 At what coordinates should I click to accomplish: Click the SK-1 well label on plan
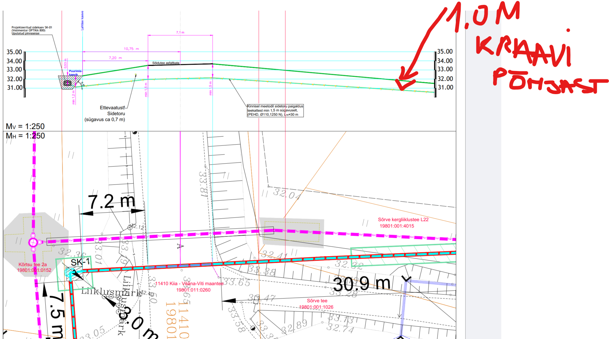tap(80, 262)
